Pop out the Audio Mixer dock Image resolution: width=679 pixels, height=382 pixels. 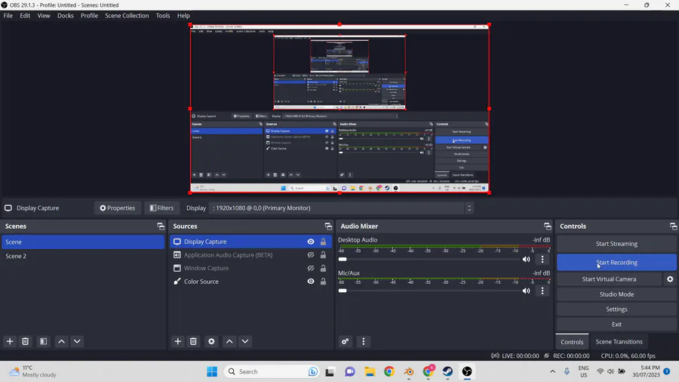click(548, 226)
